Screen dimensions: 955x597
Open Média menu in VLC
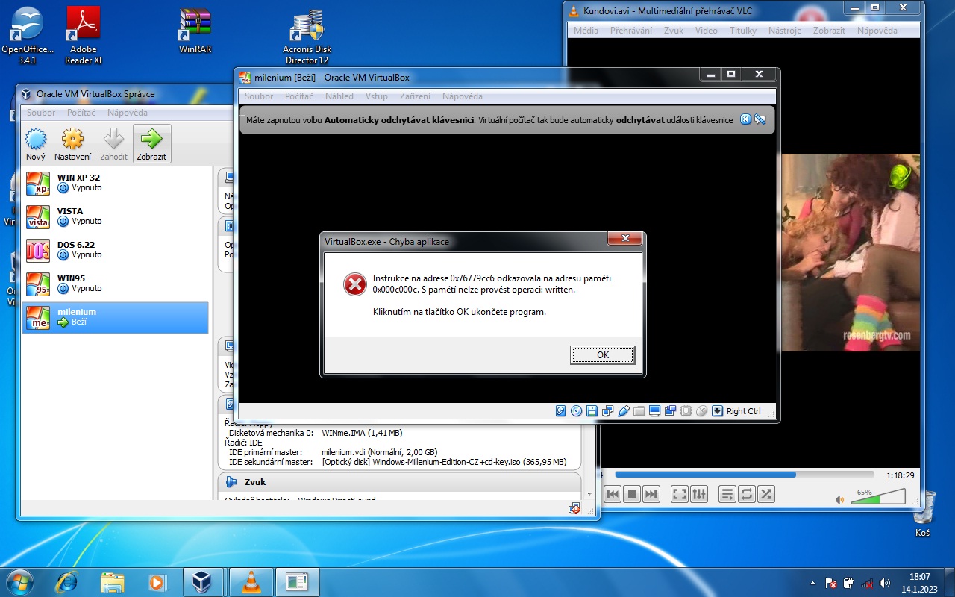tap(586, 31)
